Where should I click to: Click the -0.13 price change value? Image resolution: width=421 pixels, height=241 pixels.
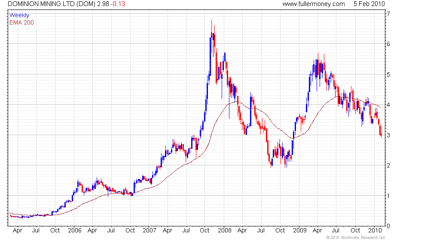118,4
